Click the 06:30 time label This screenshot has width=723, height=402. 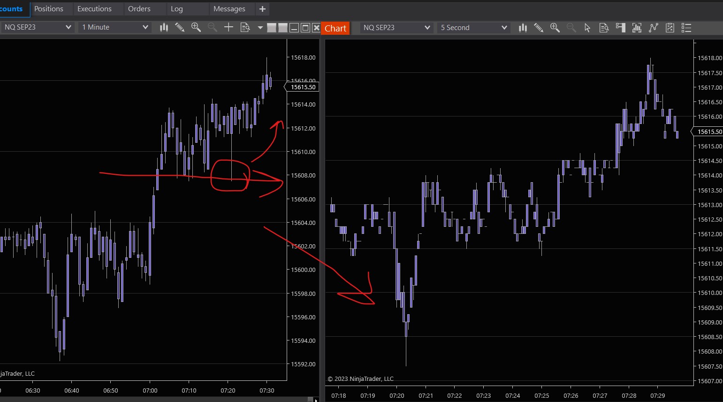[33, 390]
